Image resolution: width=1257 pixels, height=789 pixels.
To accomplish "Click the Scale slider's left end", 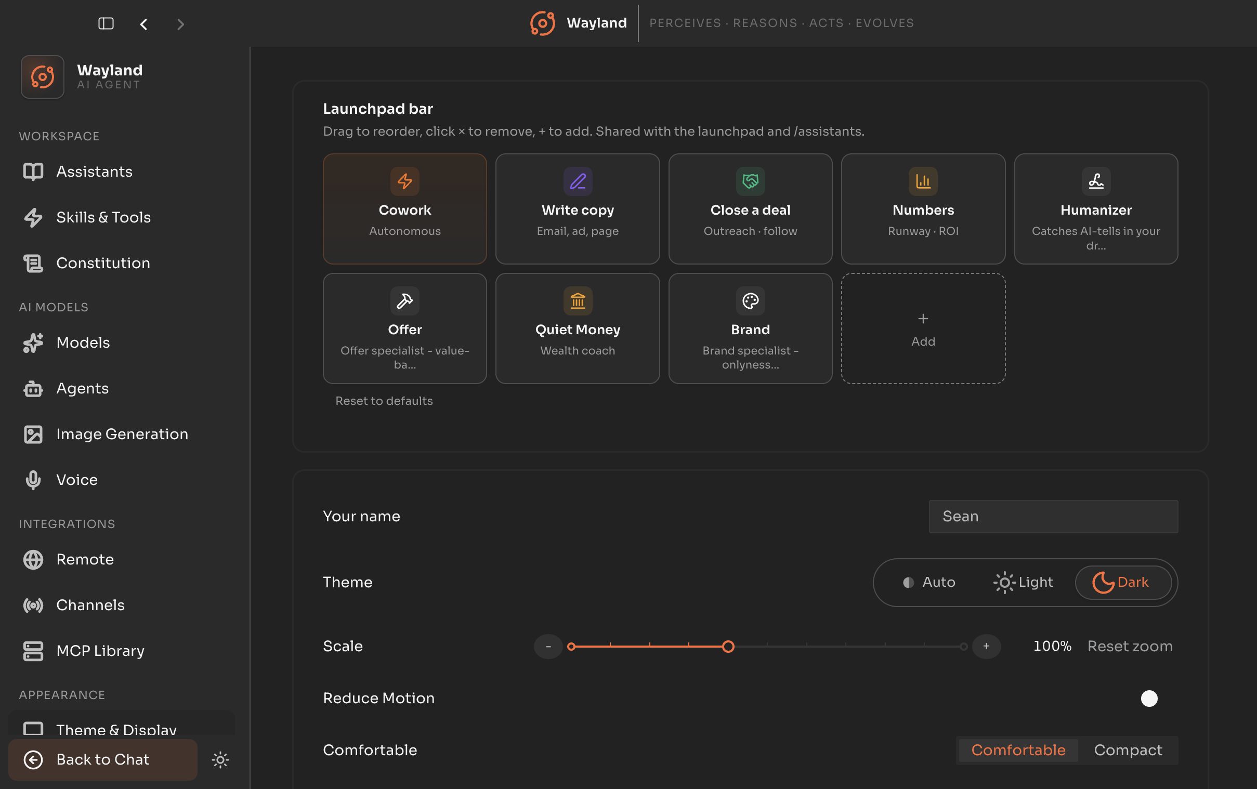I will click(x=571, y=647).
